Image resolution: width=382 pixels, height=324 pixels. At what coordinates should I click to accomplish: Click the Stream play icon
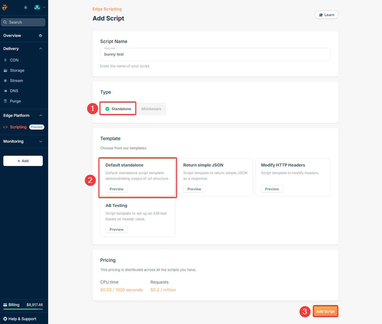point(5,81)
